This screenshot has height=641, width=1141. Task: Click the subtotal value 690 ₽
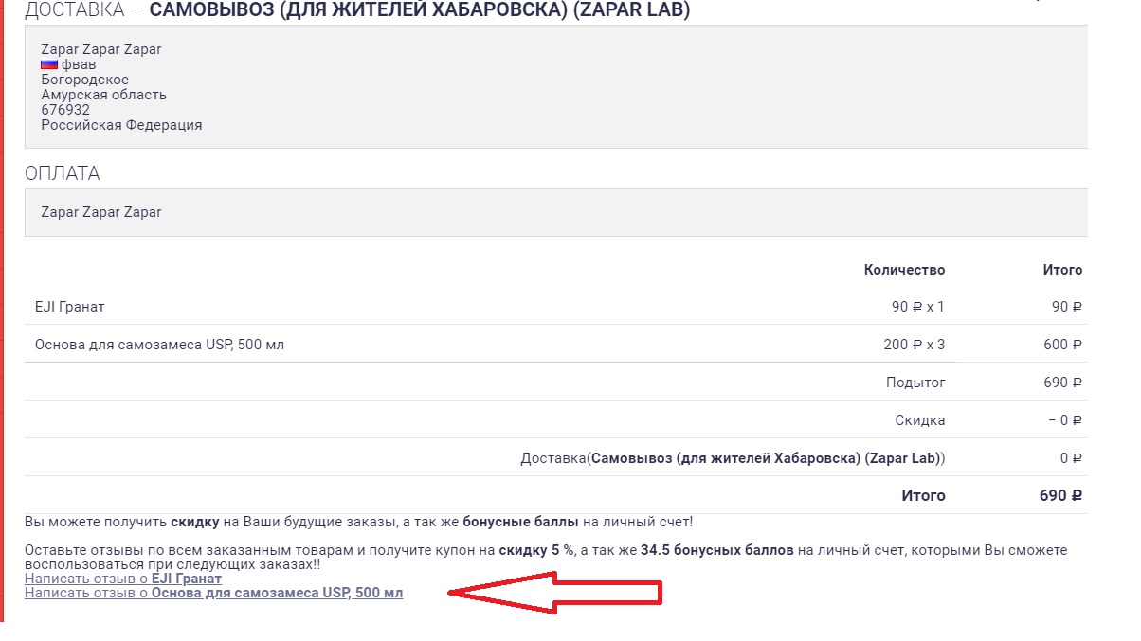[x=1063, y=383]
